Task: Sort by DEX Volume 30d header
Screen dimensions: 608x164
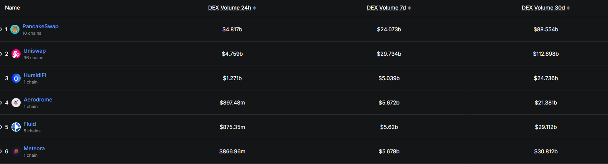Action: (543, 8)
